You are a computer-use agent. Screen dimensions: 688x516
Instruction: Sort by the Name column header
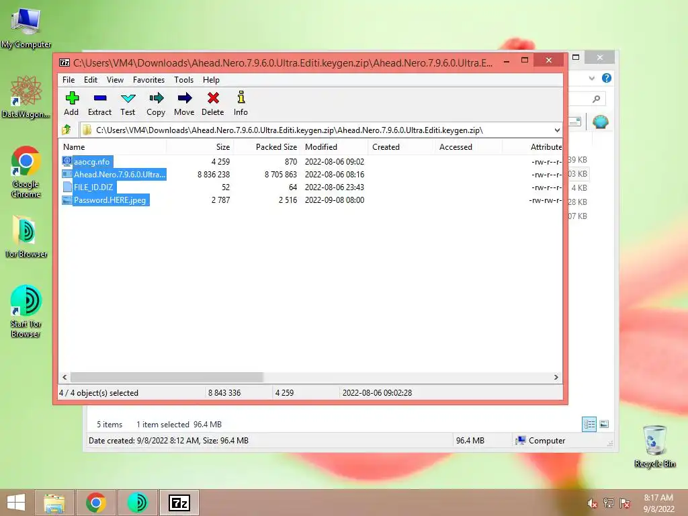[74, 147]
